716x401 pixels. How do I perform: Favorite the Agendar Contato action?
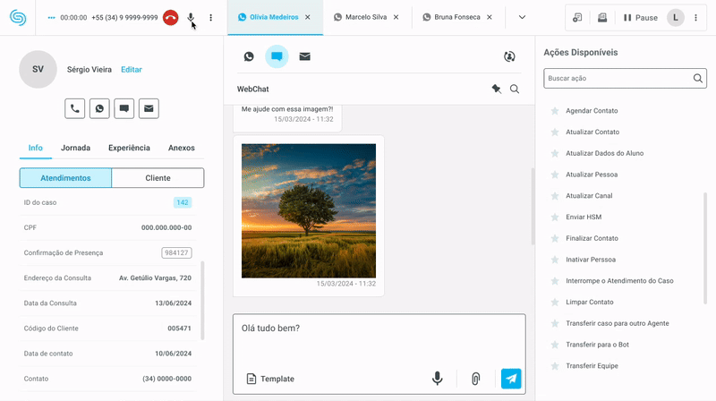555,111
